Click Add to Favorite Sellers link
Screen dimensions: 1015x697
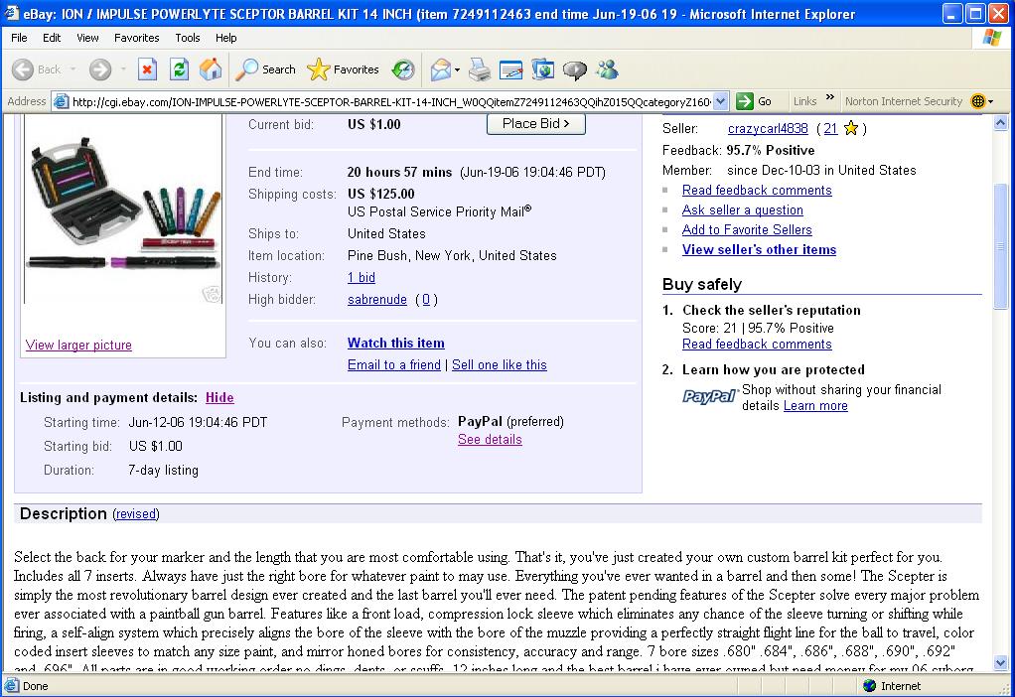click(747, 229)
